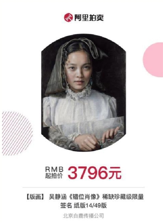Image resolution: width=163 pixels, height=223 pixels.
Task: Select the 【版画】 category tag
Action: (36, 197)
